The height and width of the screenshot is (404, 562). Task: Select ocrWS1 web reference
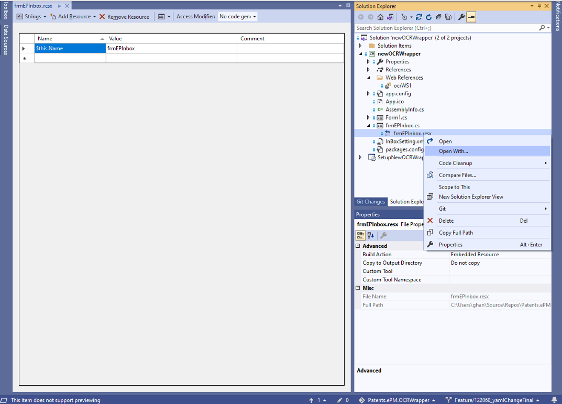pos(402,85)
